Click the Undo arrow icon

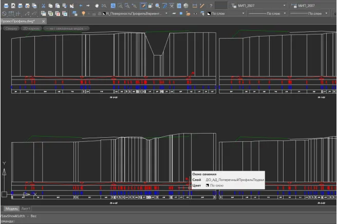click(x=81, y=6)
